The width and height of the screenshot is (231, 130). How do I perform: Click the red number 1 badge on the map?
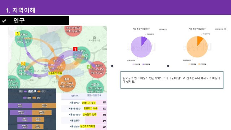click(75, 49)
